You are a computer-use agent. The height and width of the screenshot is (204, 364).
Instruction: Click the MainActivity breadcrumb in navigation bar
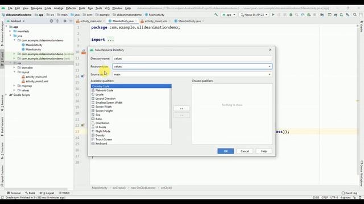click(x=155, y=15)
